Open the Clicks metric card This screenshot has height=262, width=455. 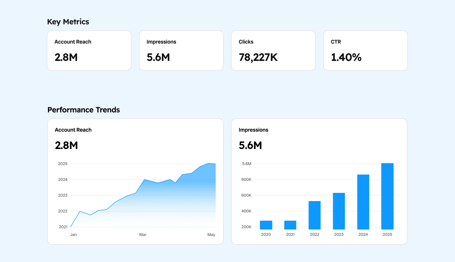click(273, 51)
